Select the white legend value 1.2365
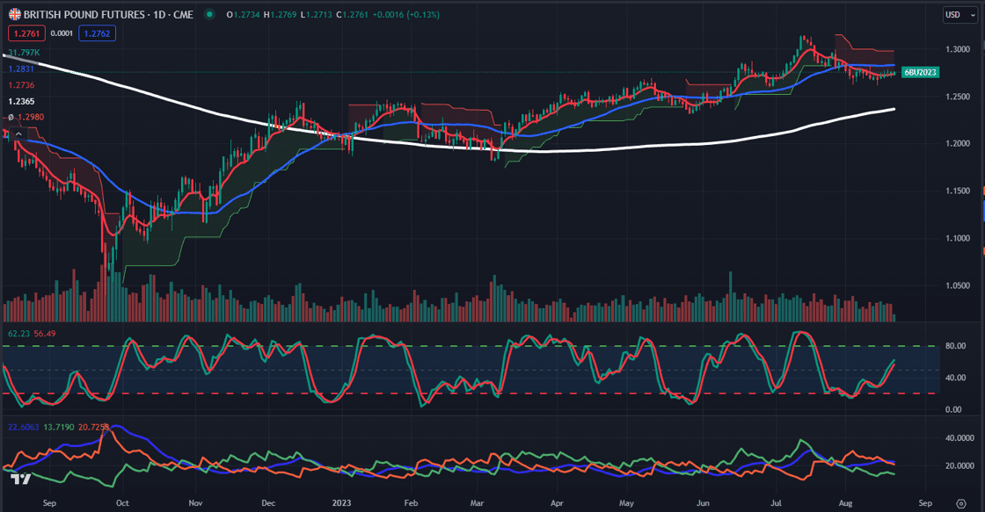The height and width of the screenshot is (512, 985). coord(21,102)
